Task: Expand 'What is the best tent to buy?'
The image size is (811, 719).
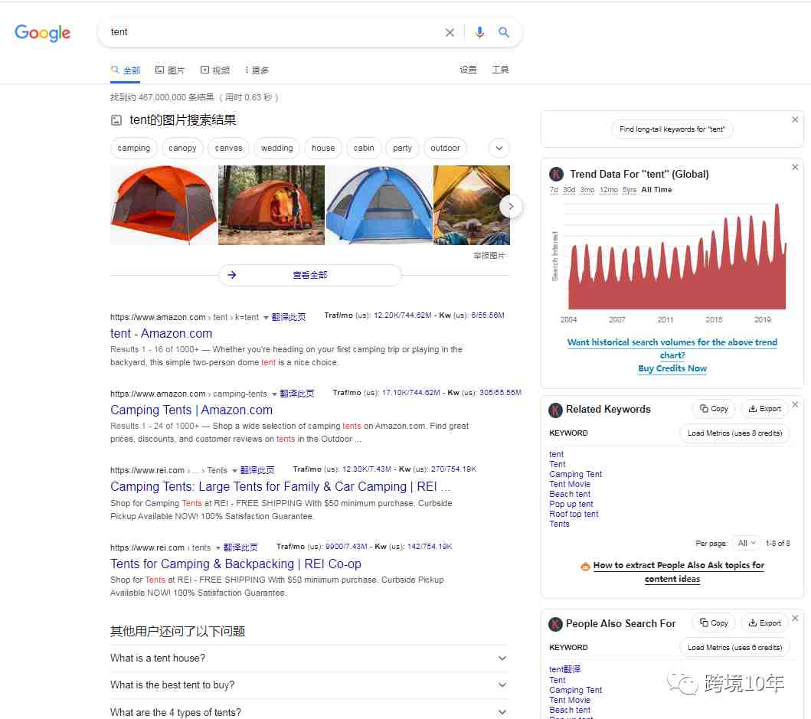Action: pyautogui.click(x=309, y=685)
